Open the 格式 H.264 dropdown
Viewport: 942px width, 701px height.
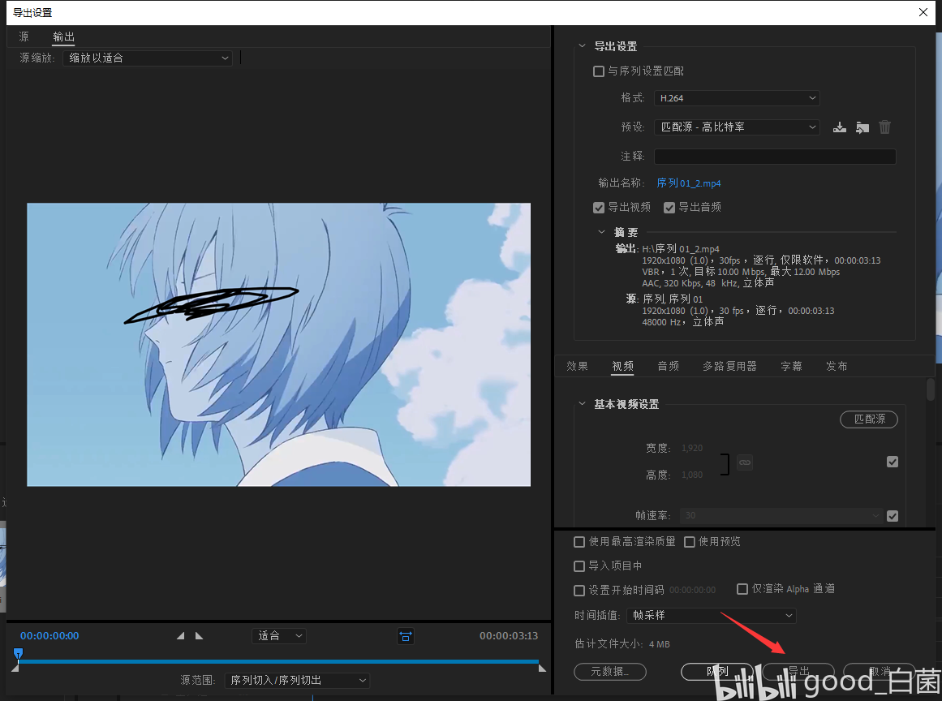pyautogui.click(x=737, y=98)
